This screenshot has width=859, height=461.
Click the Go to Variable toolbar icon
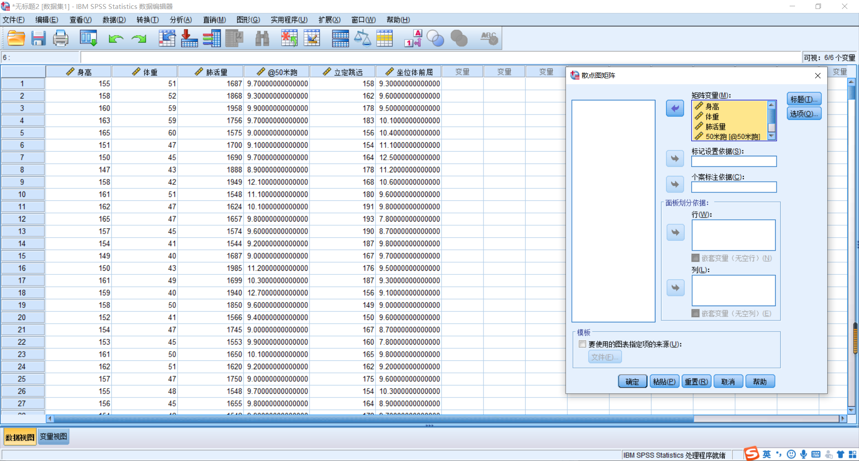click(x=189, y=38)
